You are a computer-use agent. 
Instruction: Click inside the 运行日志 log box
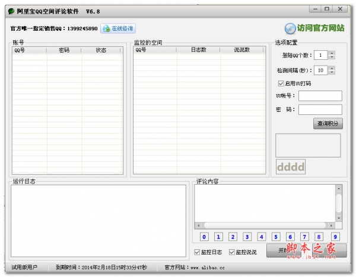coord(98,221)
